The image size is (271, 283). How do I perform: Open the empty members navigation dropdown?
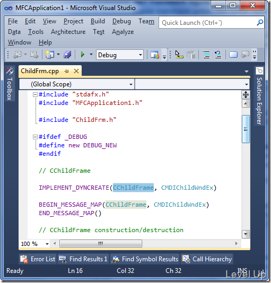[193, 84]
